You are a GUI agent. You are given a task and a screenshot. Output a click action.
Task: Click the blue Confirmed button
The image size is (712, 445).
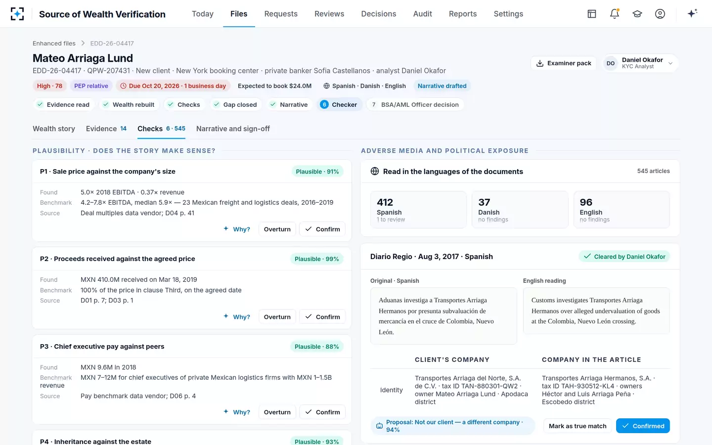[x=643, y=426]
